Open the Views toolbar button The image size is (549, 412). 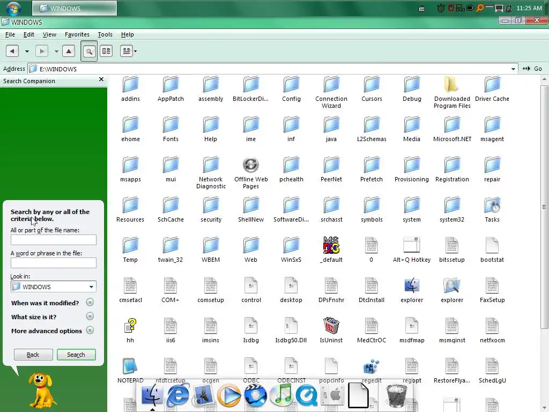click(x=127, y=51)
